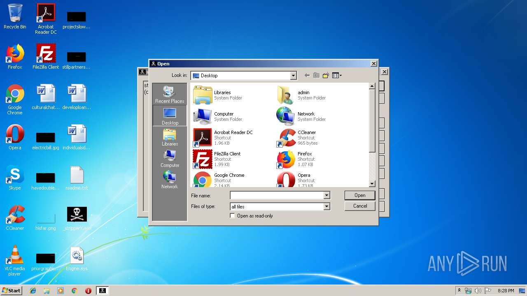Click the file list scroll up arrow

(x=372, y=86)
